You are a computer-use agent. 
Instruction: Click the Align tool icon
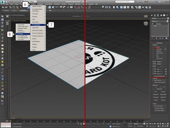pyautogui.click(x=110, y=7)
